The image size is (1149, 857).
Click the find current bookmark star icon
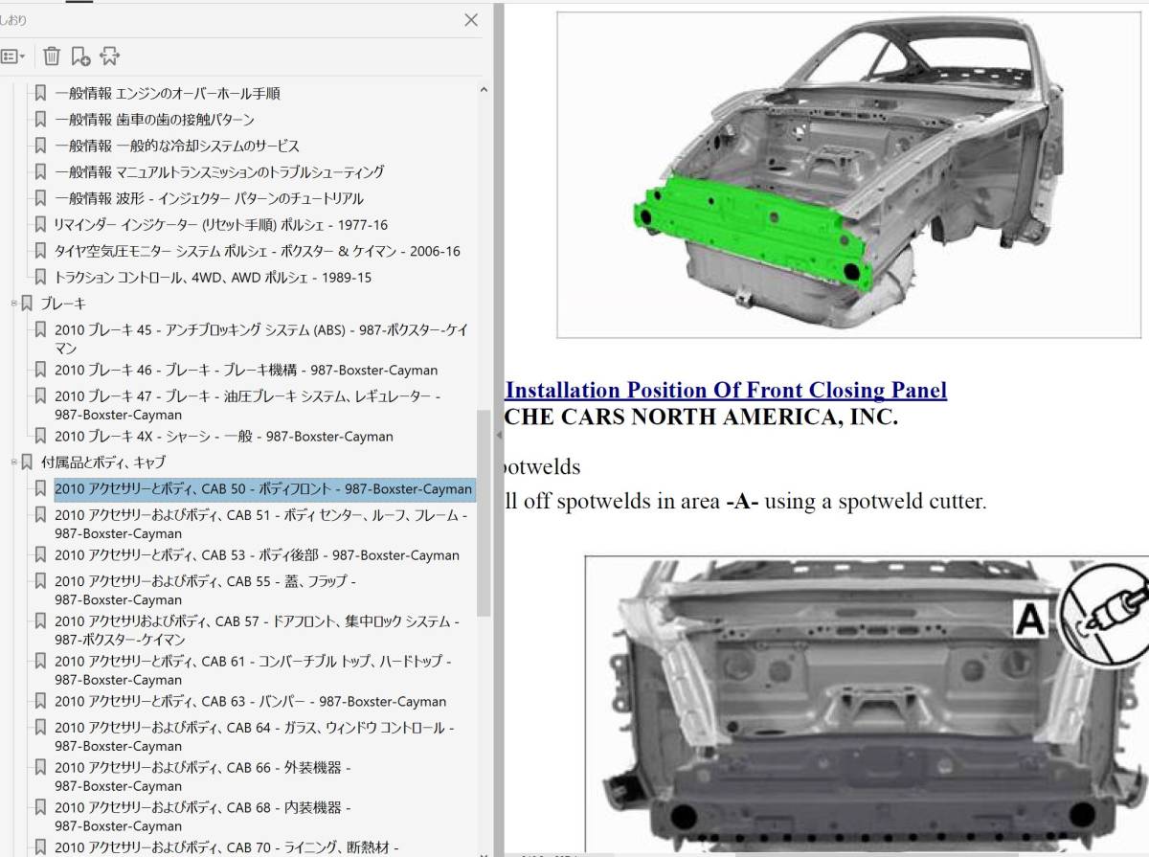point(109,56)
